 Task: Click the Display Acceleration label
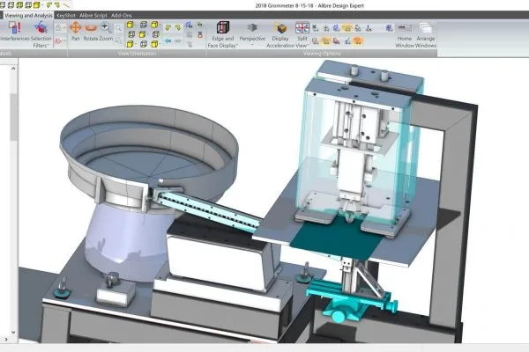(x=280, y=41)
